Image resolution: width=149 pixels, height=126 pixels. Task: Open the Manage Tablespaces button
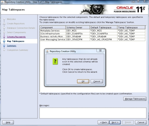(x=135, y=99)
